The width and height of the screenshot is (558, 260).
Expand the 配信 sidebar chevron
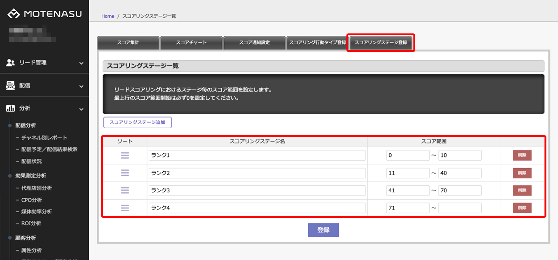pos(81,86)
